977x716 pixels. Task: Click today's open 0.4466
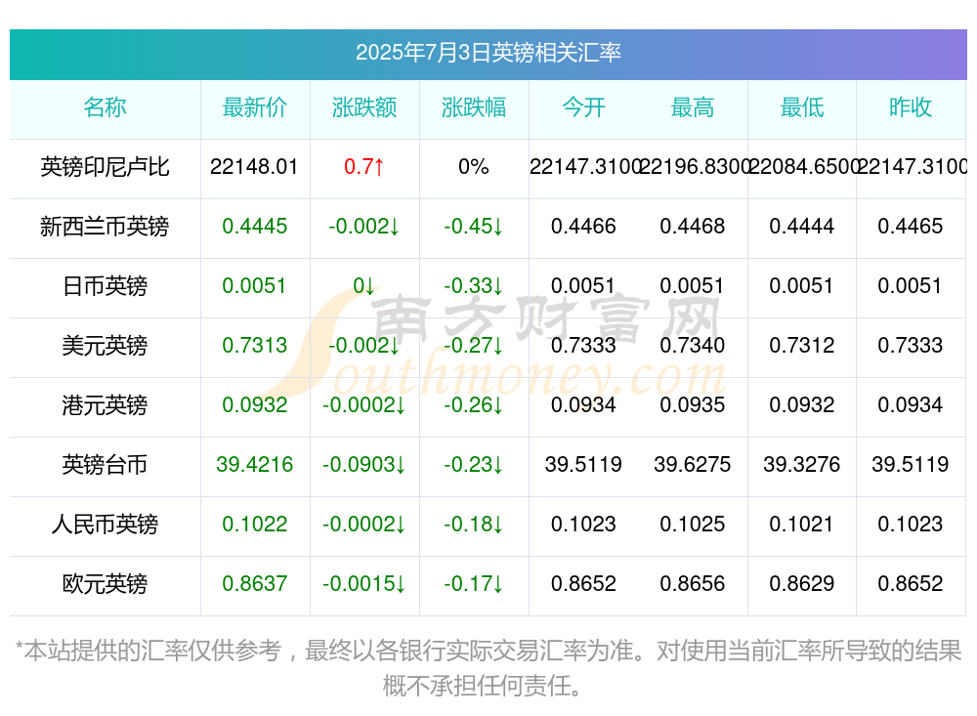583,227
